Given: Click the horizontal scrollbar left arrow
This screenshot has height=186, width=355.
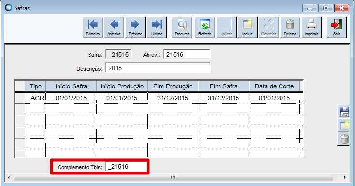Looking at the screenshot, I should (x=9, y=177).
